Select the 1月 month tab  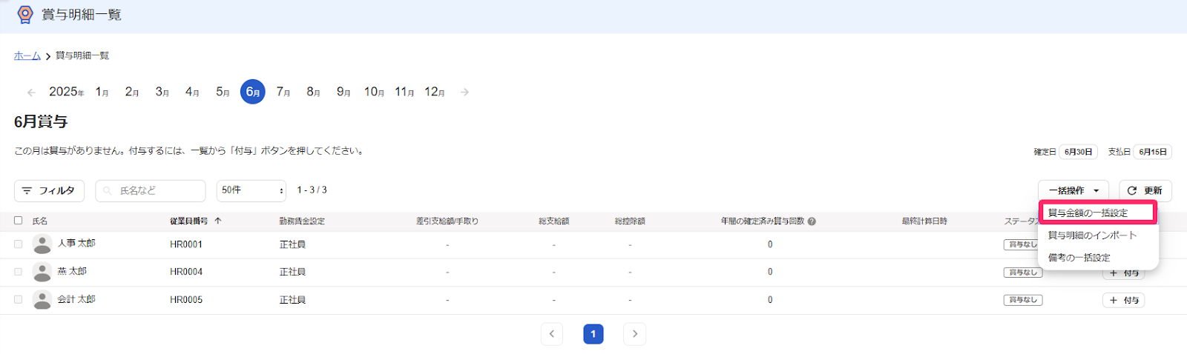click(102, 92)
